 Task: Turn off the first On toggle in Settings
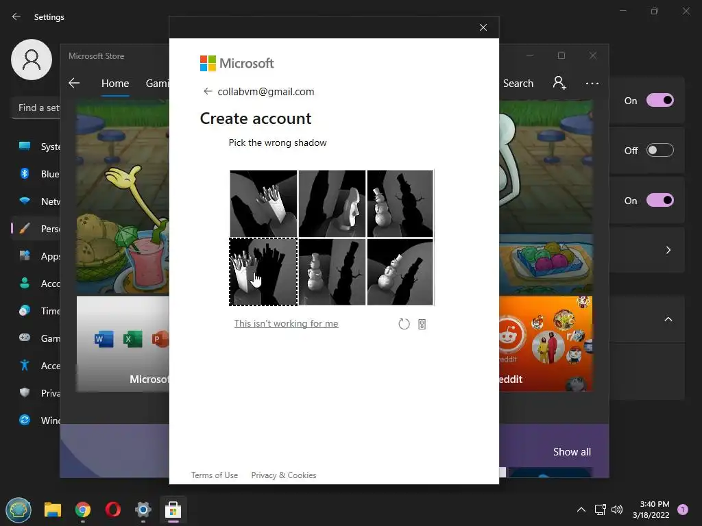[x=660, y=100]
